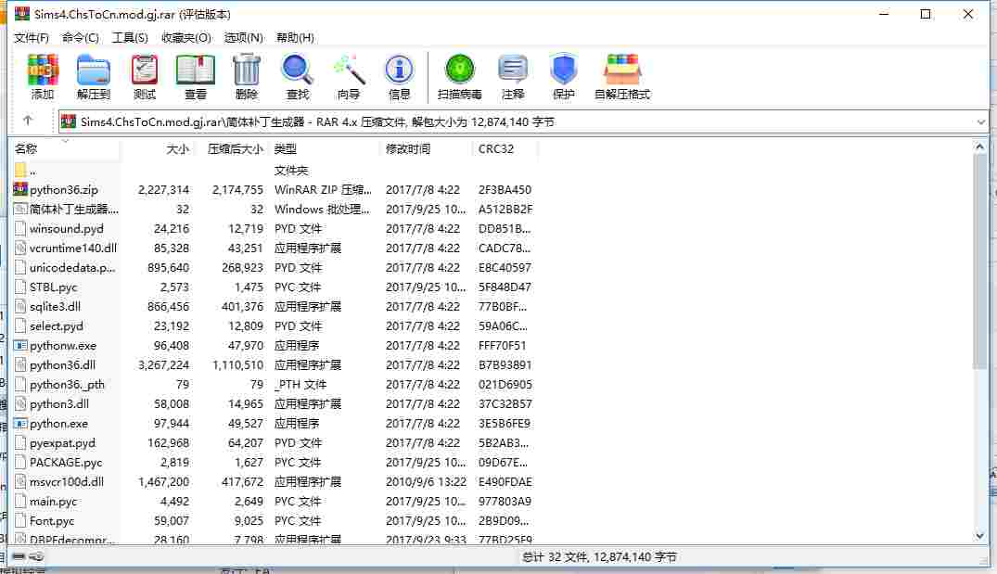Select the python36.zip archive icon

point(20,189)
